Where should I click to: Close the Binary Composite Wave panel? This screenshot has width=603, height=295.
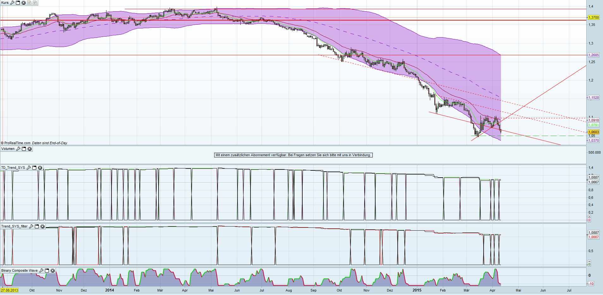(x=53, y=271)
